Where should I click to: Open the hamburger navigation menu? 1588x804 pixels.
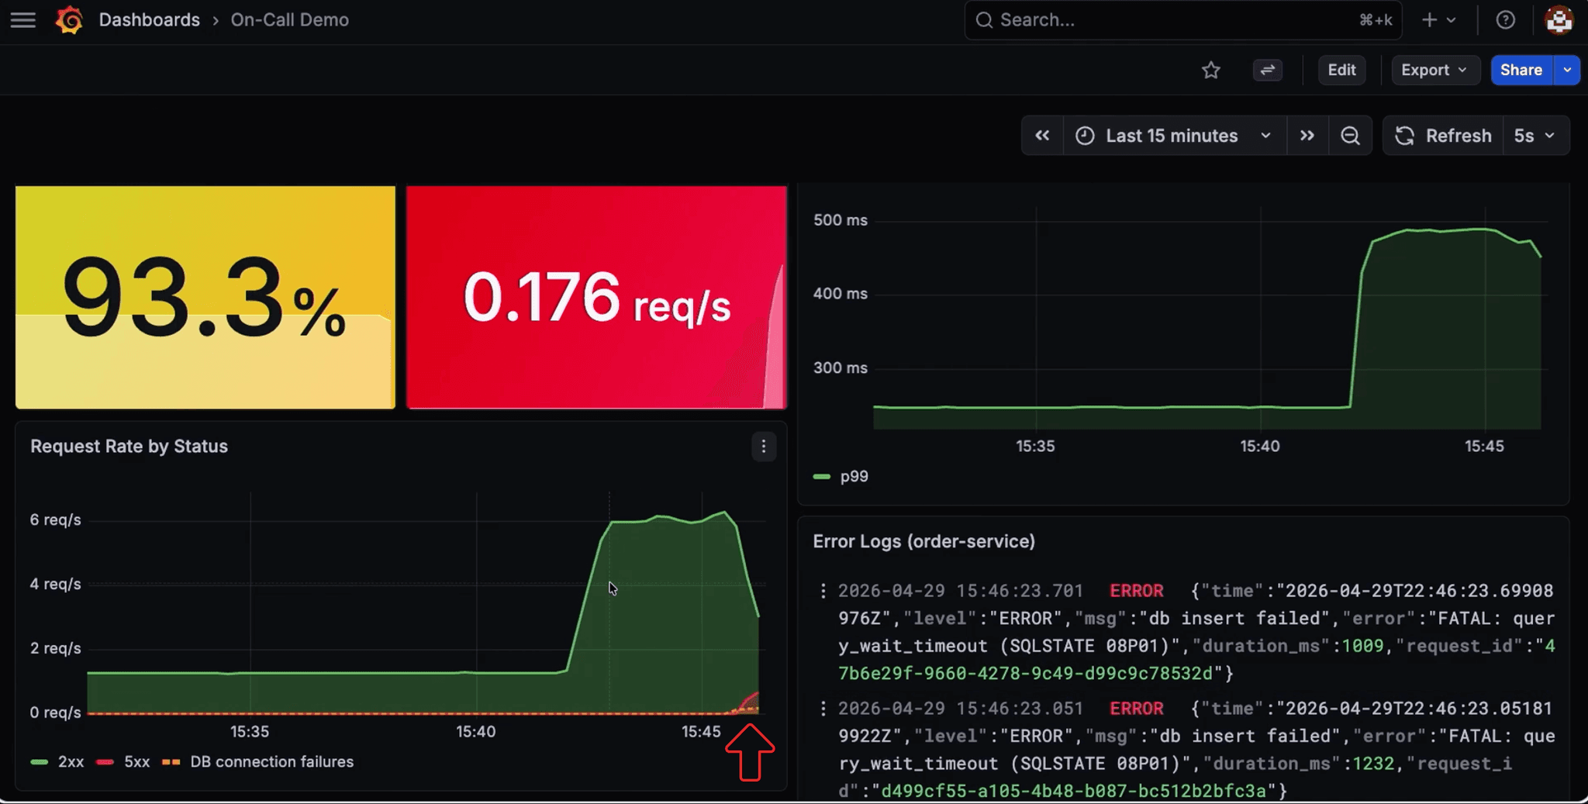[23, 20]
